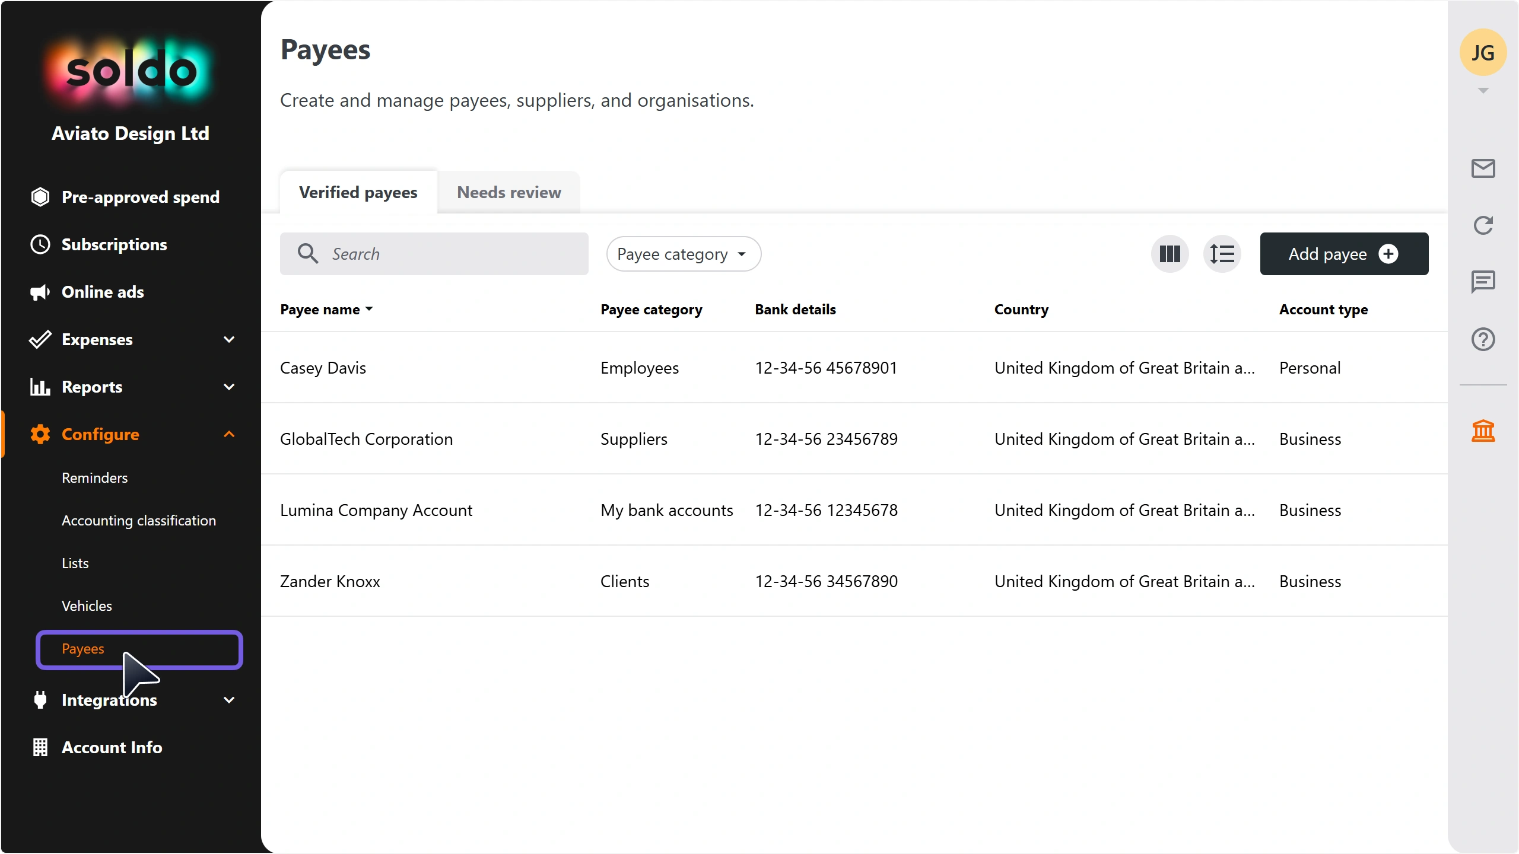Image resolution: width=1519 pixels, height=854 pixels.
Task: Click the Bank details column header
Action: point(795,310)
